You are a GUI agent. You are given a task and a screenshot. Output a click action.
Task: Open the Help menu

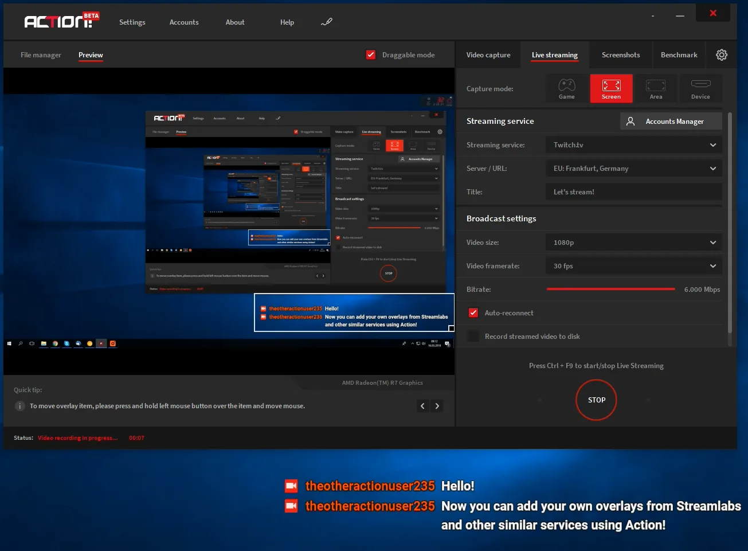pyautogui.click(x=287, y=22)
